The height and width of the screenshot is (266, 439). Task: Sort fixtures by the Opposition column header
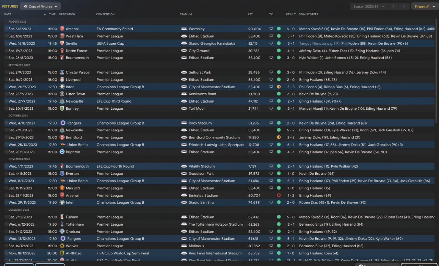click(x=67, y=14)
